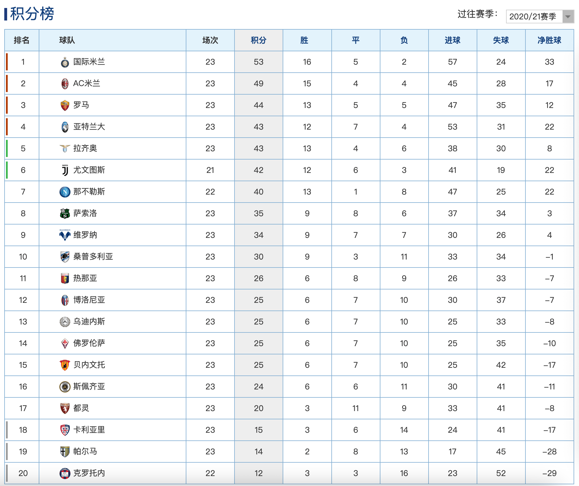Open 亚特兰大 team link
Screen dimensions: 579x486
pyautogui.click(x=89, y=127)
